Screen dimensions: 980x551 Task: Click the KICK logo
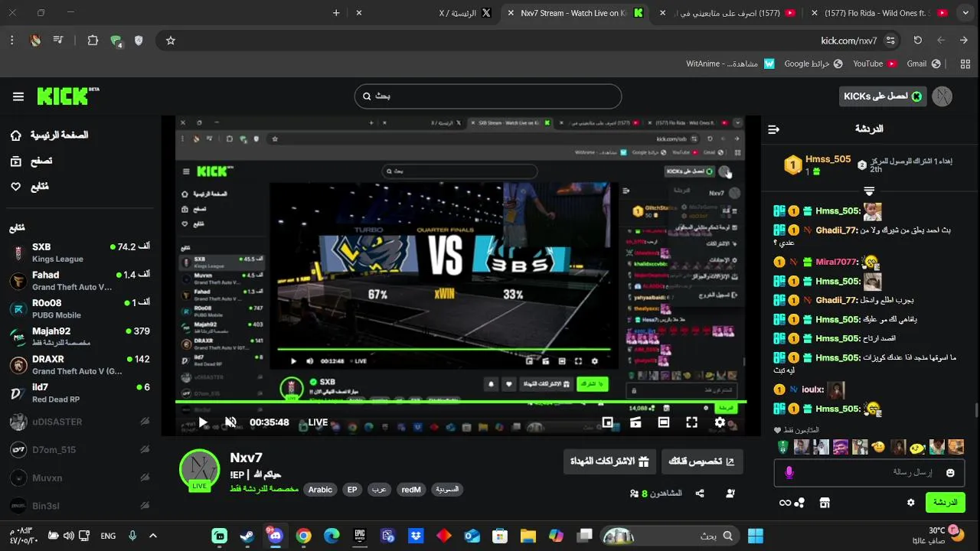[67, 96]
